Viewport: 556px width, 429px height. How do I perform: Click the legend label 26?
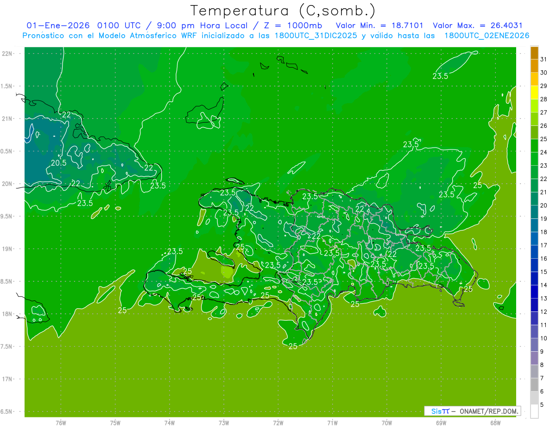coord(544,125)
